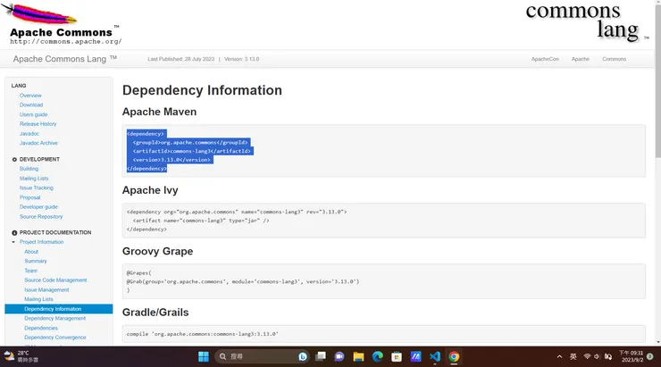
Task: Go to the Overview page
Action: pyautogui.click(x=30, y=96)
